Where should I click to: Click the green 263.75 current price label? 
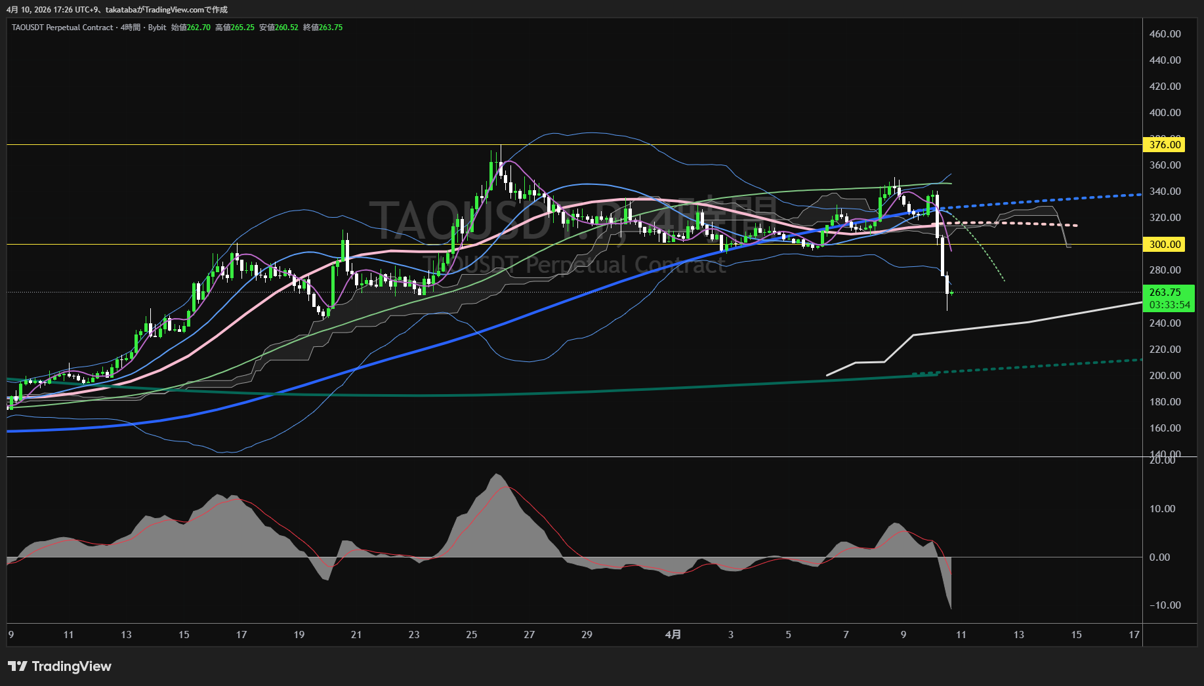(1165, 293)
